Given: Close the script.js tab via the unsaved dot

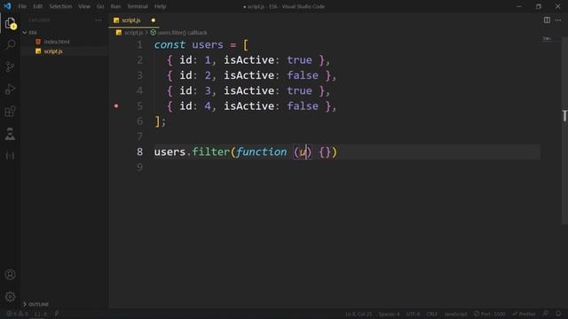Looking at the screenshot, I should click(x=154, y=20).
